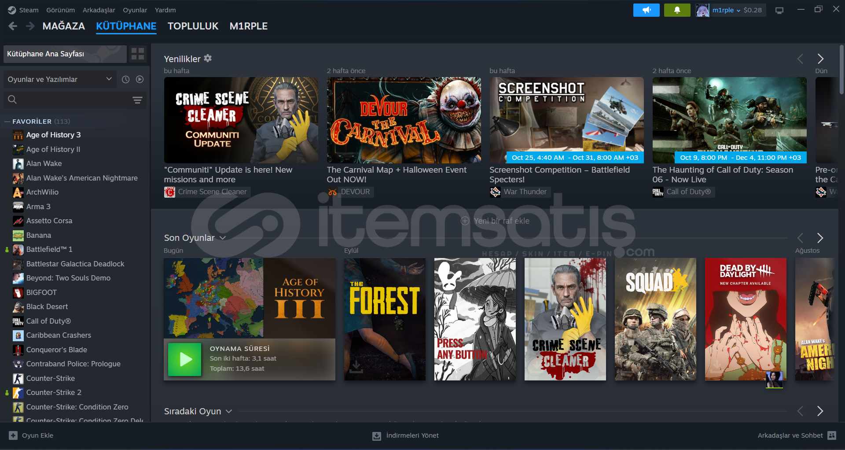Click the Oyun Ekle plus icon
Screen dimensions: 845x450
pos(13,435)
